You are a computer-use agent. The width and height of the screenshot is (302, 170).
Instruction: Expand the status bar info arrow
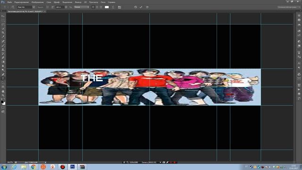pyautogui.click(x=45, y=162)
